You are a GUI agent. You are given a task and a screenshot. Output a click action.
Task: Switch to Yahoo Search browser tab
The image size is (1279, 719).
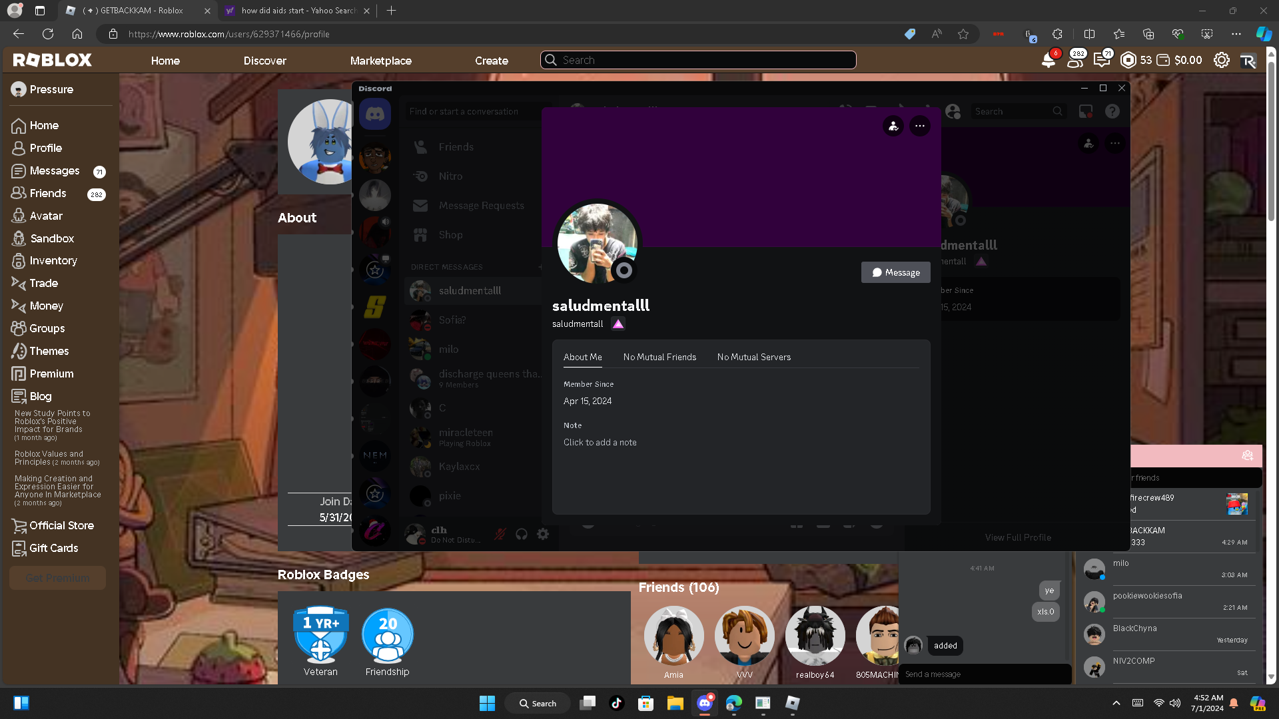click(x=296, y=11)
